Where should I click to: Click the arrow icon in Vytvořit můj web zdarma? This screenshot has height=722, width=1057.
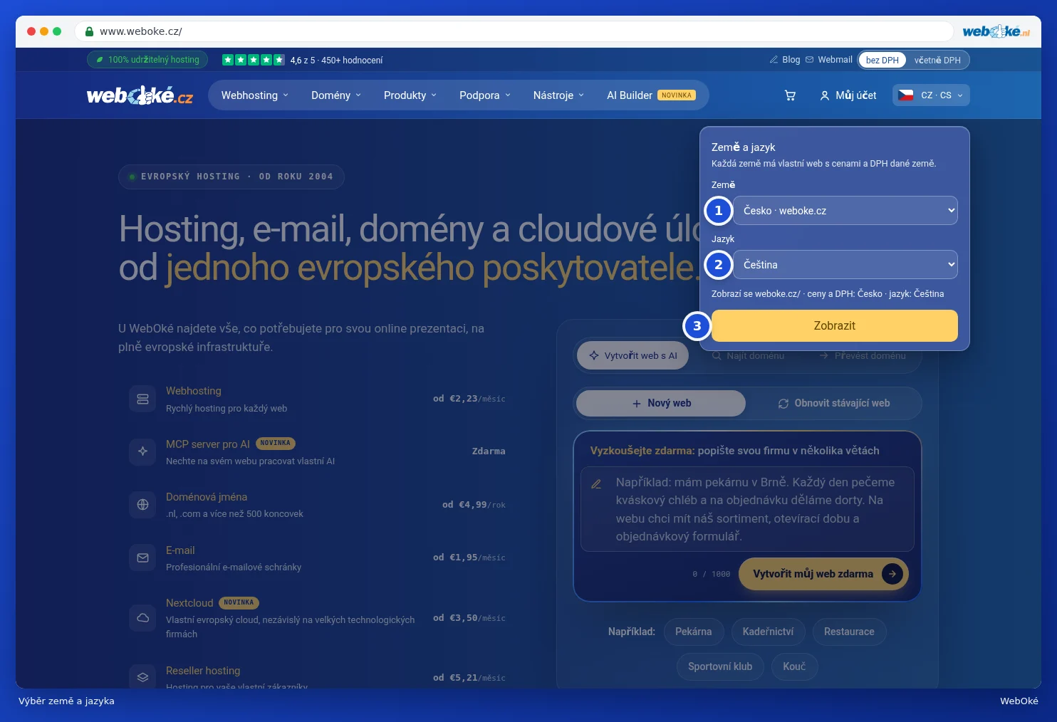coord(892,574)
